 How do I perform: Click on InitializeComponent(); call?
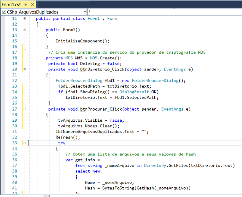pyautogui.click(x=83, y=41)
